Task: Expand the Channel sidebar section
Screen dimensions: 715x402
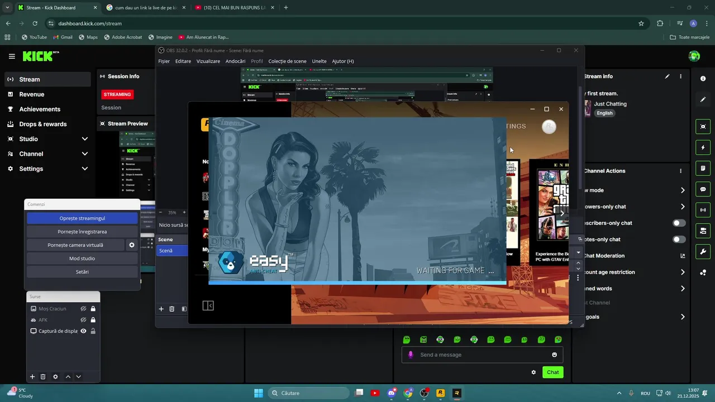Action: (85, 154)
